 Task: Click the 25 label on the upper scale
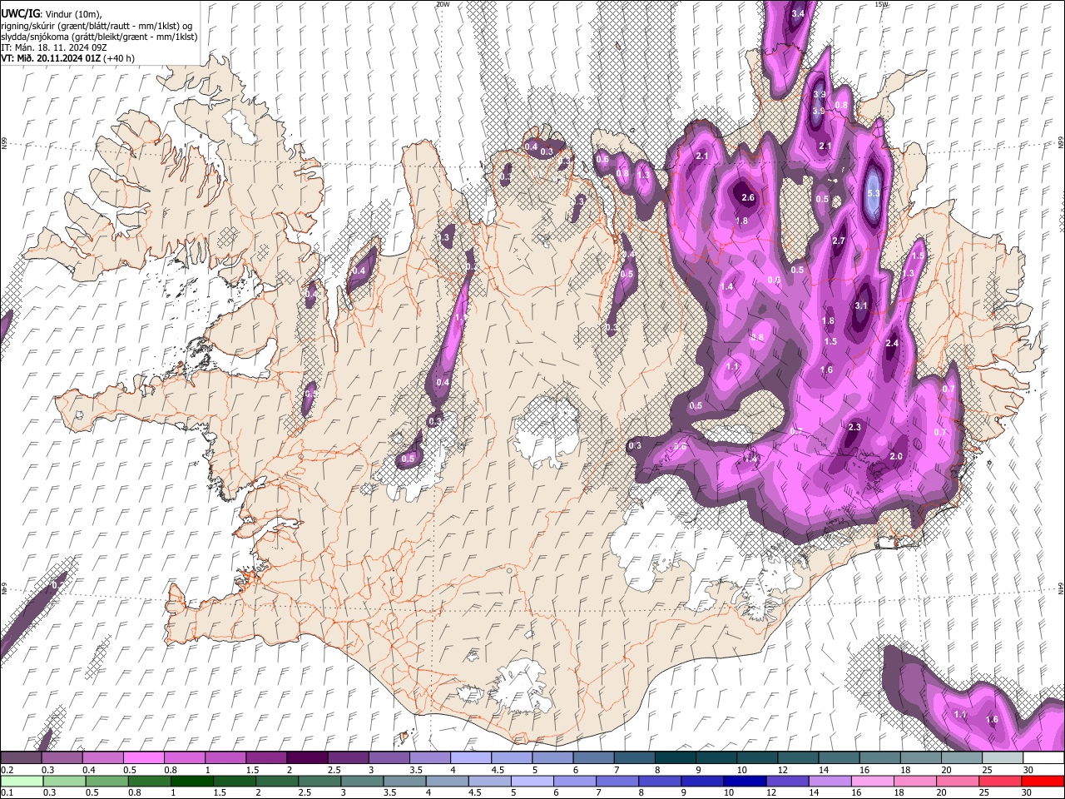point(987,770)
